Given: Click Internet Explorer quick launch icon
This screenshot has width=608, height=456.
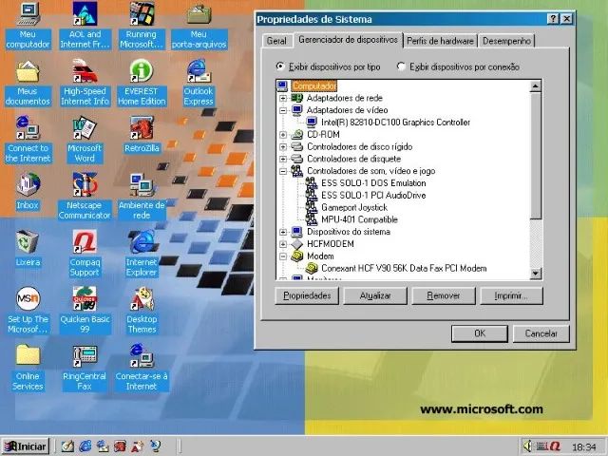Looking at the screenshot, I should [85, 446].
